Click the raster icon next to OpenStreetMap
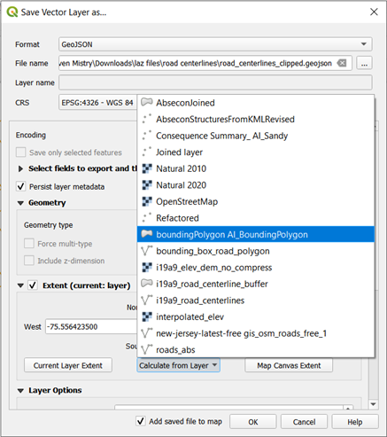Screen dimensions: 387x437 (147, 201)
